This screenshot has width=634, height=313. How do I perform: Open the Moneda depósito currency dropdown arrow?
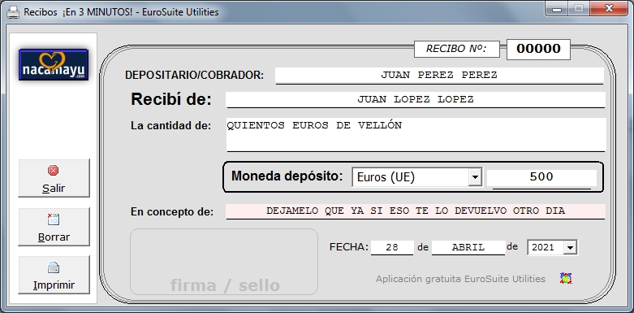pyautogui.click(x=475, y=177)
